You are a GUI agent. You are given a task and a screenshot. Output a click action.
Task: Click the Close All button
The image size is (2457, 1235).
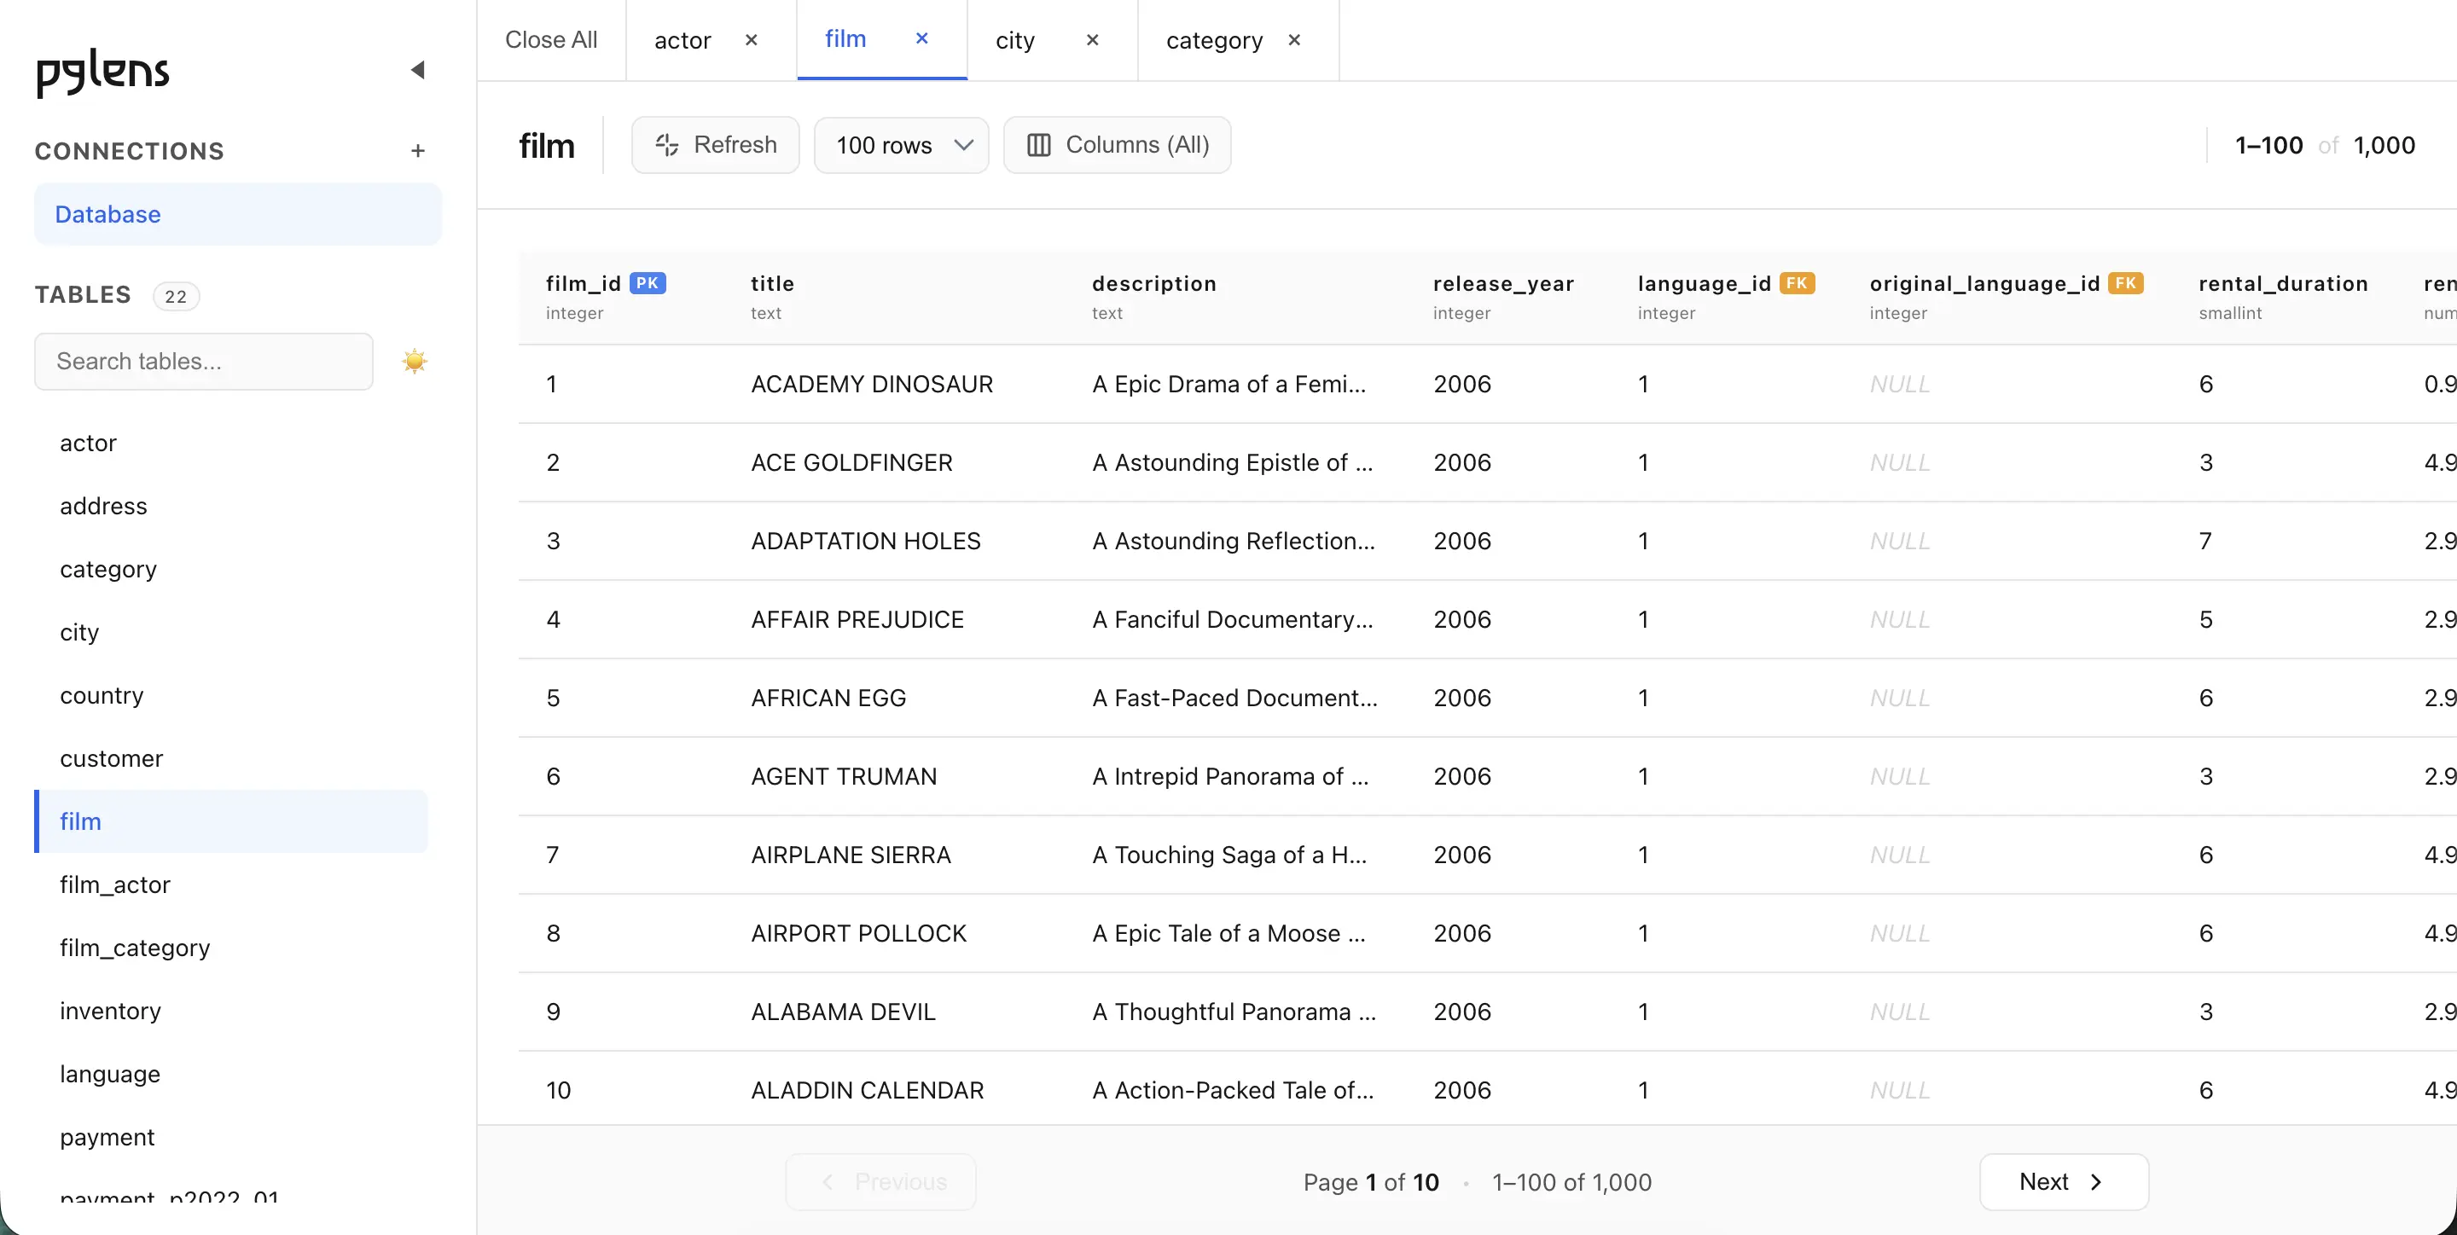point(550,40)
